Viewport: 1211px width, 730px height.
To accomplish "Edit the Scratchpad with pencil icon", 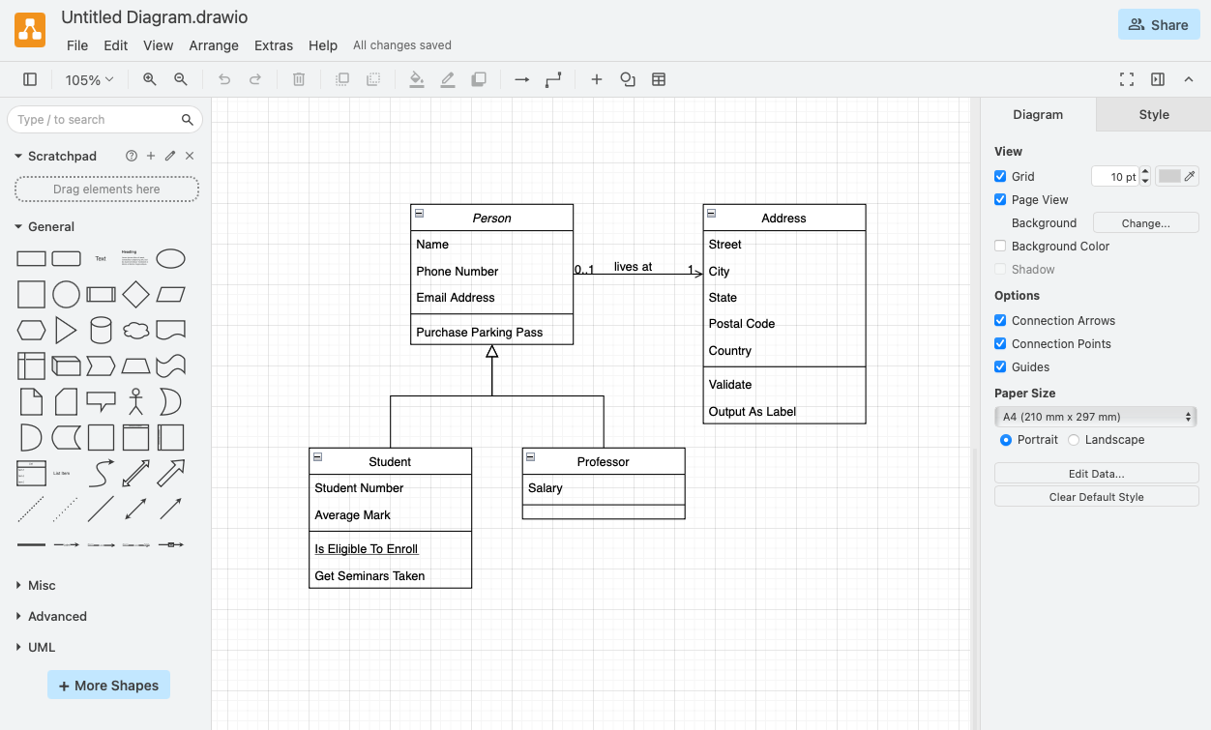I will [x=170, y=156].
